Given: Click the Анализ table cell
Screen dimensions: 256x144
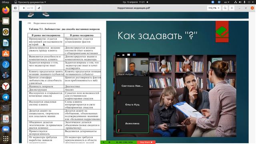Looking at the screenshot, I should tap(82, 90).
